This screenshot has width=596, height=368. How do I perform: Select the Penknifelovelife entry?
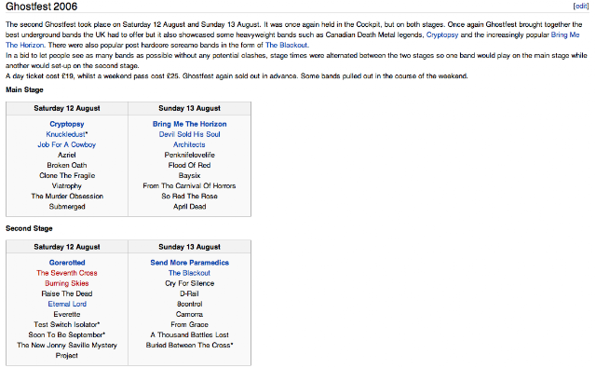pyautogui.click(x=189, y=155)
